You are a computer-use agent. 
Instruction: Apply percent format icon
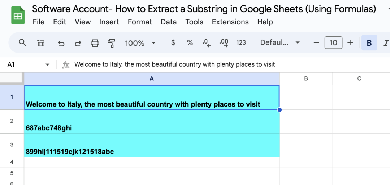point(190,43)
